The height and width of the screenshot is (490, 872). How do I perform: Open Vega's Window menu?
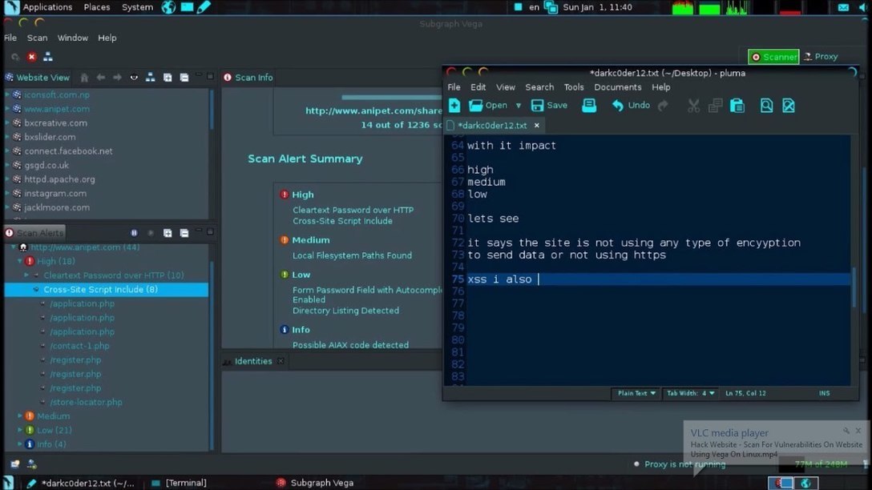tap(73, 38)
